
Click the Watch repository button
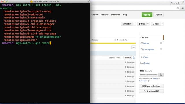point(127,24)
